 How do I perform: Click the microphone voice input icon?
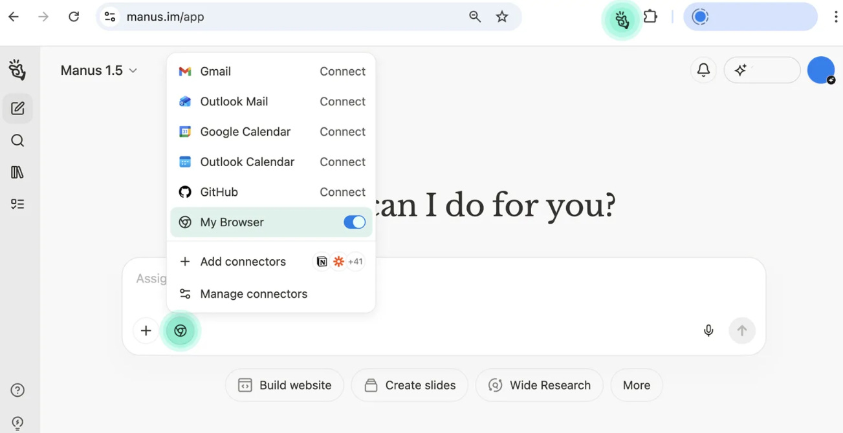pos(708,331)
